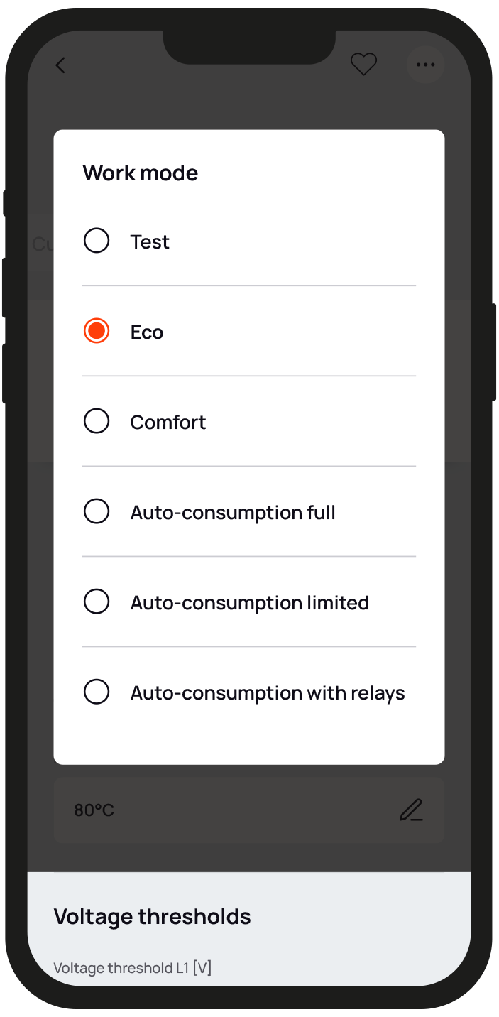Viewport: 499px width, 1017px height.
Task: Tap the Voltage thresholds heading
Action: pos(152,917)
